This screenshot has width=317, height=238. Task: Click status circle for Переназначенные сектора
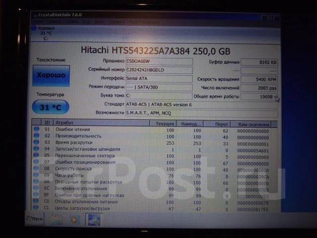tap(36, 155)
